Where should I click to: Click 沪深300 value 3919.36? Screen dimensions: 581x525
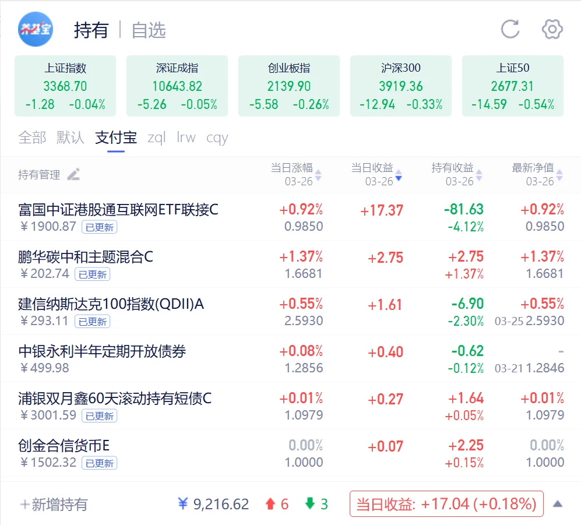point(401,86)
